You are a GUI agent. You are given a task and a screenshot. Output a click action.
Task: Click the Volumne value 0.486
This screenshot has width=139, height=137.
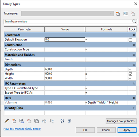click(x=65, y=103)
